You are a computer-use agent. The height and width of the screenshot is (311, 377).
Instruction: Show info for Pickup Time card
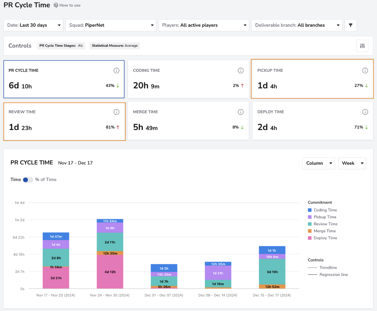[365, 71]
